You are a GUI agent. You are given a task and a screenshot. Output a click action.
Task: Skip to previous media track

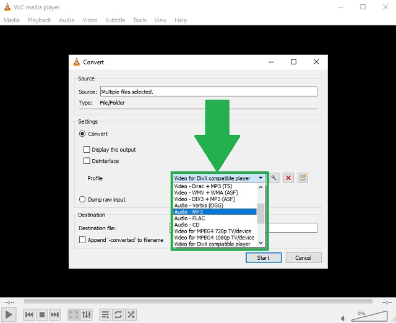(29, 314)
